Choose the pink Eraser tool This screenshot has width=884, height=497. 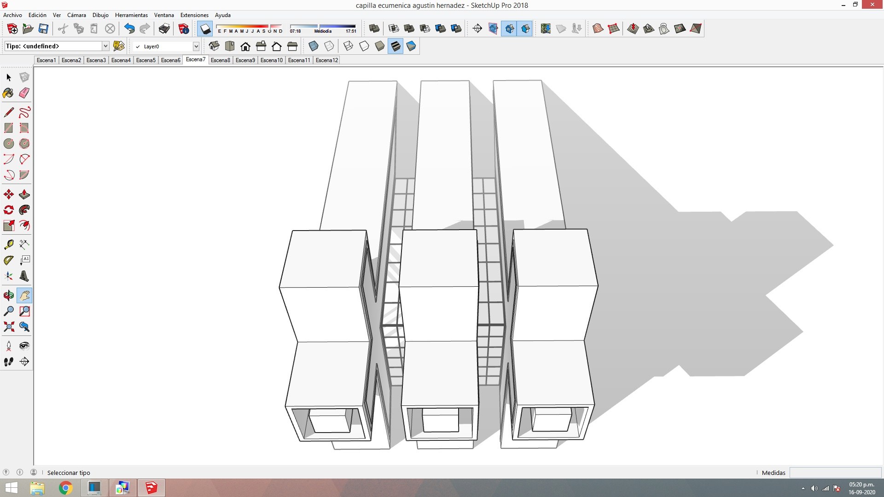click(x=24, y=93)
